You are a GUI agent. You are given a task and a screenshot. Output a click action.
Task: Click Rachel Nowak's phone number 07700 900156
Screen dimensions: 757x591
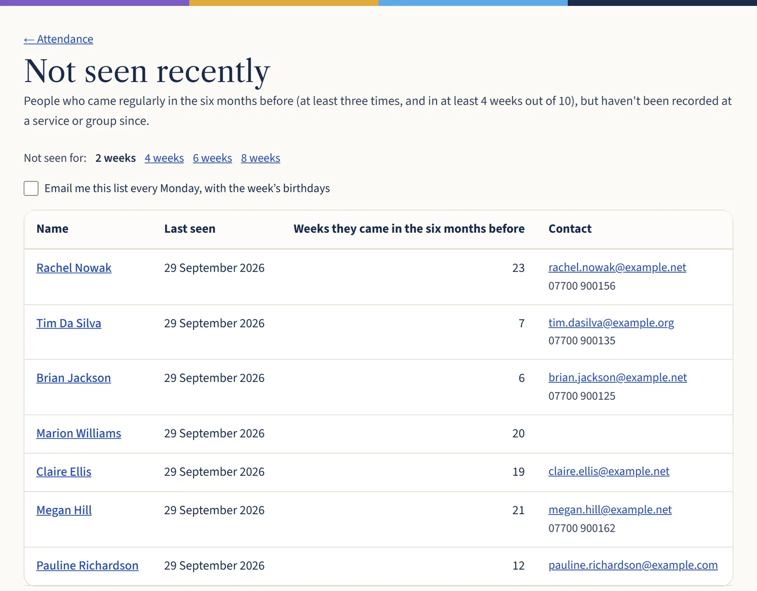point(582,286)
